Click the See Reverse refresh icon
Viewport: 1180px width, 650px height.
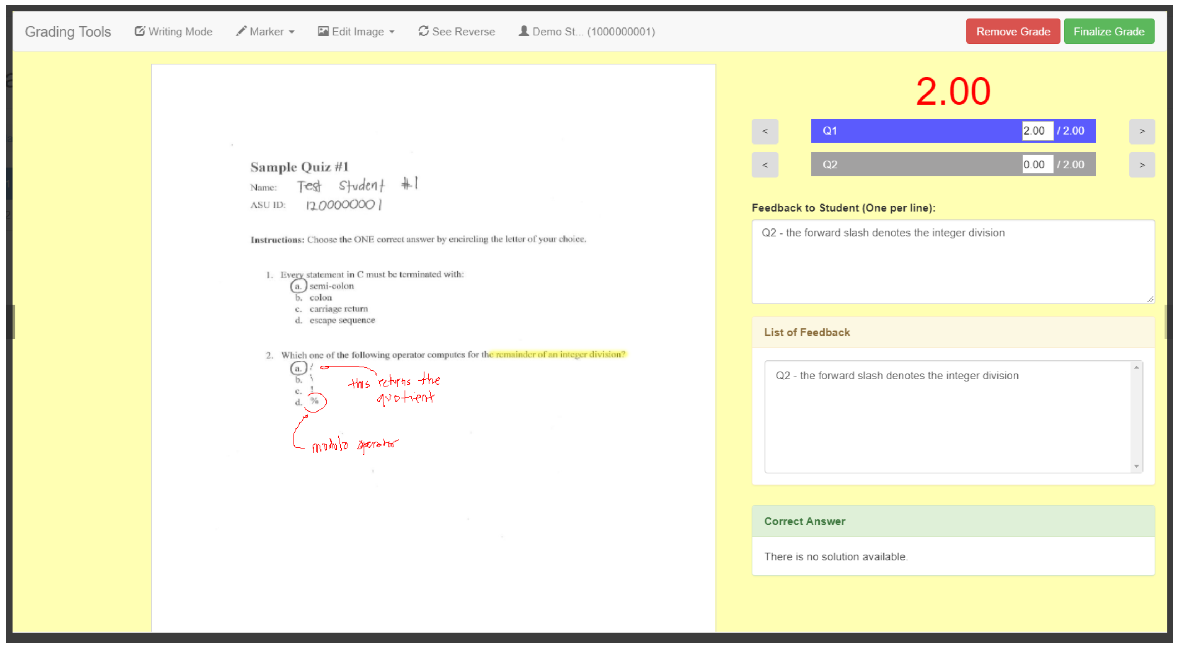click(x=424, y=31)
